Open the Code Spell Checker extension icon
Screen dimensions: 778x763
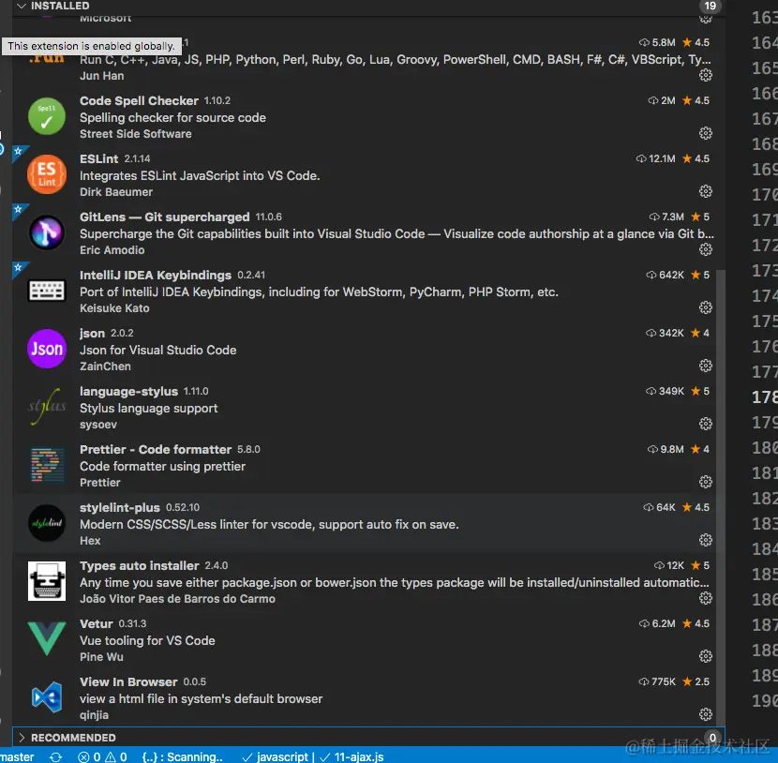click(x=47, y=116)
